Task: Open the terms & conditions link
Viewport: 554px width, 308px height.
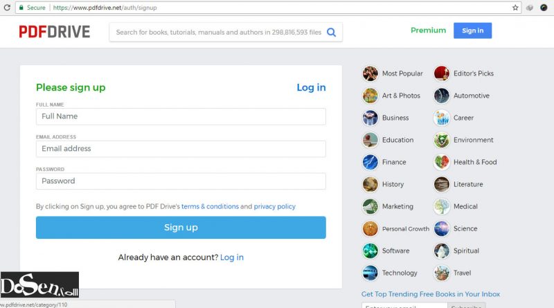Action: [210, 206]
